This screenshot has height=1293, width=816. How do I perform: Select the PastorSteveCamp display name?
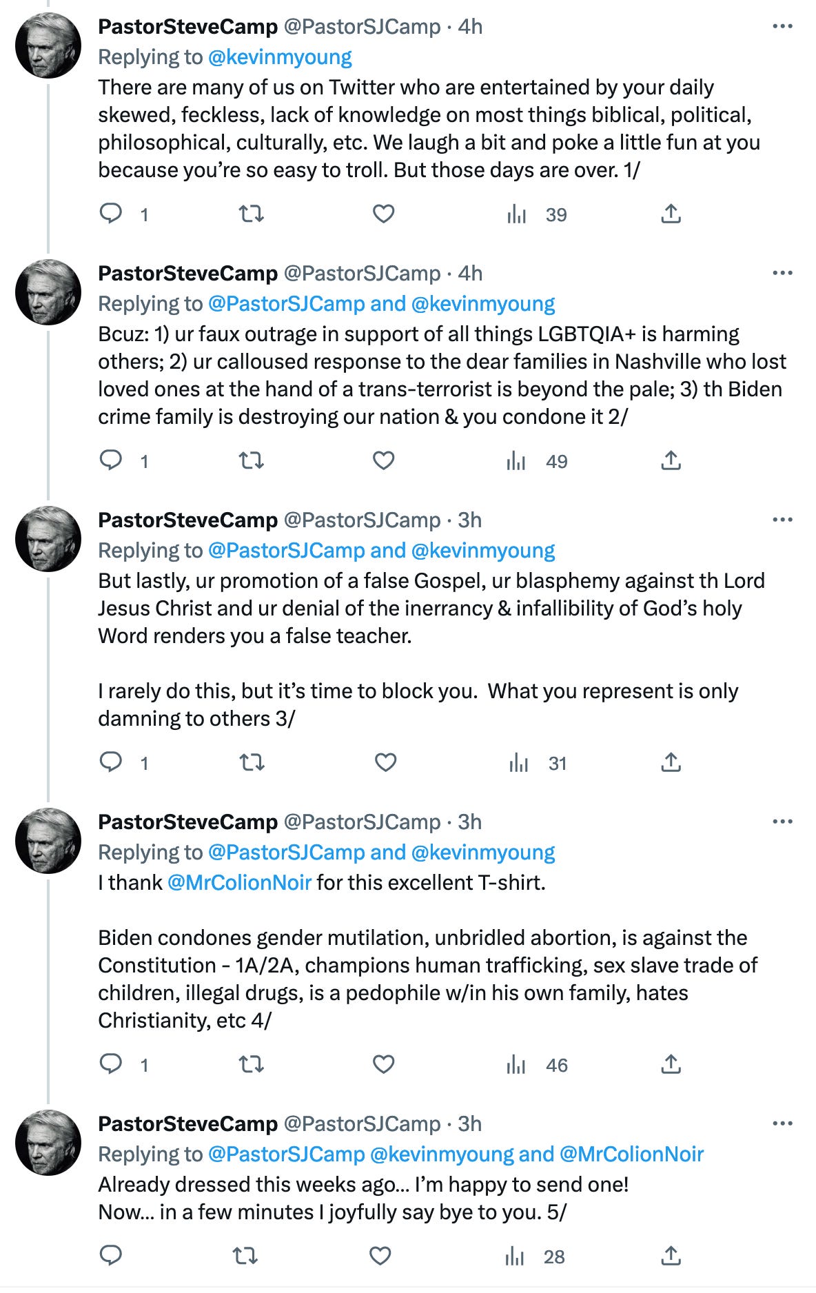[x=187, y=27]
